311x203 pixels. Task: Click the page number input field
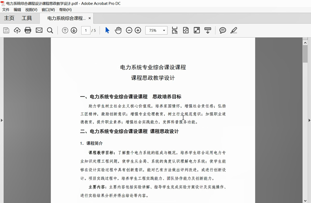pos(86,31)
